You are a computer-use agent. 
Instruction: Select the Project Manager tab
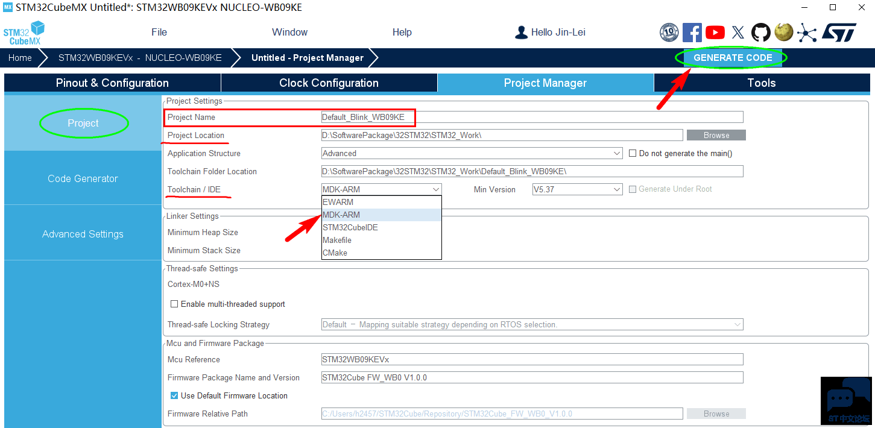click(546, 83)
